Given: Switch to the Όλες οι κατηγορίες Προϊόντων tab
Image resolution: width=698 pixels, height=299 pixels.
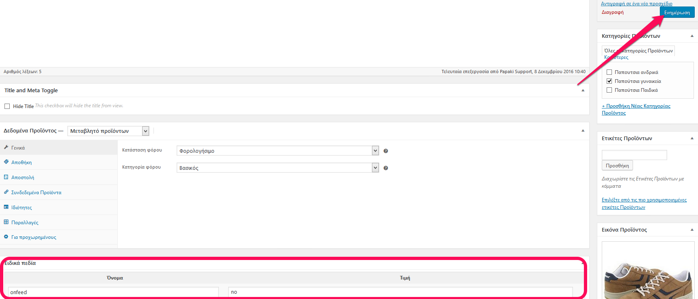Looking at the screenshot, I should pyautogui.click(x=638, y=51).
